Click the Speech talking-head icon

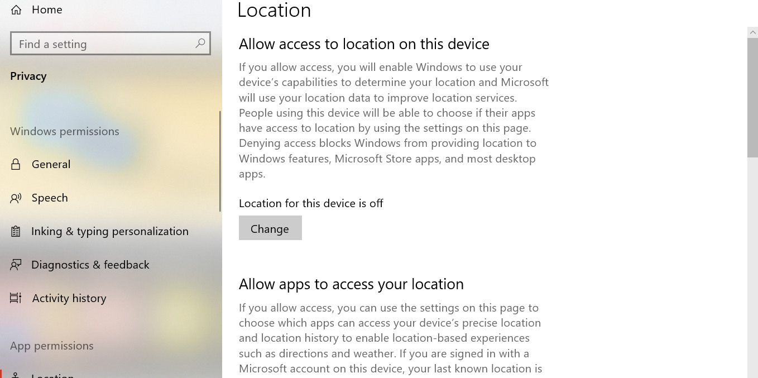(x=16, y=198)
